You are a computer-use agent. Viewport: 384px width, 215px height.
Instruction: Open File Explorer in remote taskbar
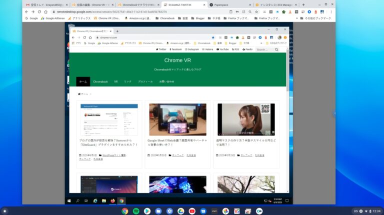pyautogui.click(x=104, y=201)
